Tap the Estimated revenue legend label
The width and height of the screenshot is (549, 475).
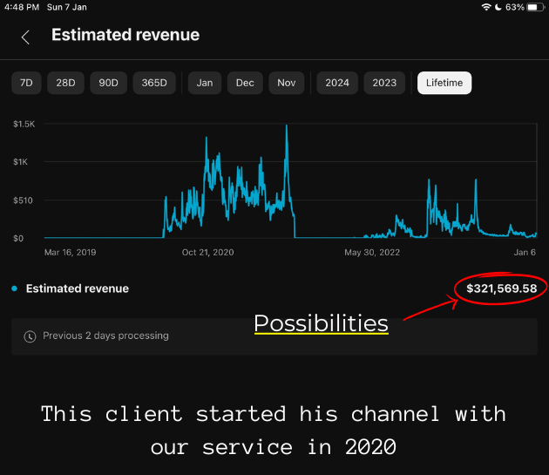(x=78, y=288)
